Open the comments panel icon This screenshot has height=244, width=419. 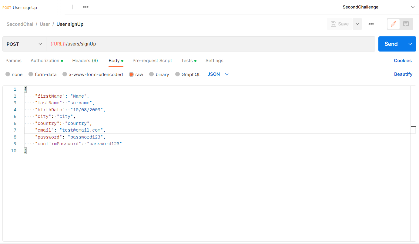406,24
